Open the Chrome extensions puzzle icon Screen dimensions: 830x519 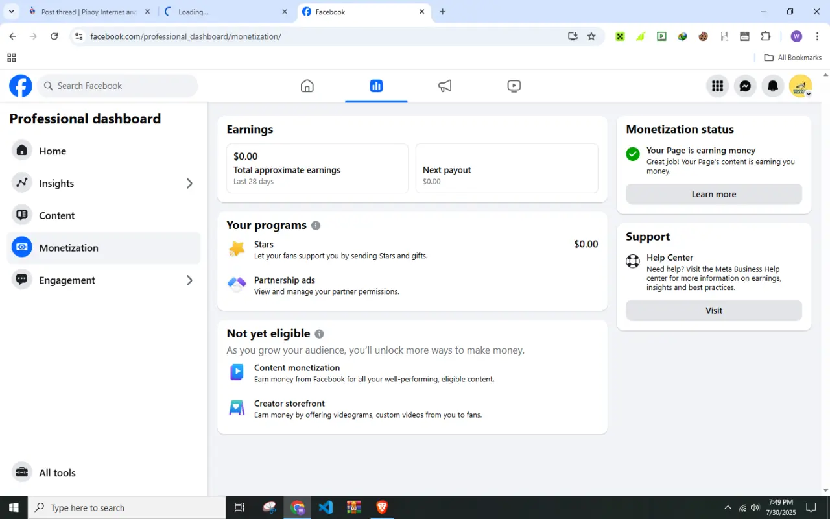(766, 36)
